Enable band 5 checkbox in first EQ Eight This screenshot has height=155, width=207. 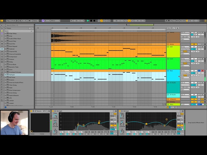[x=86, y=134]
